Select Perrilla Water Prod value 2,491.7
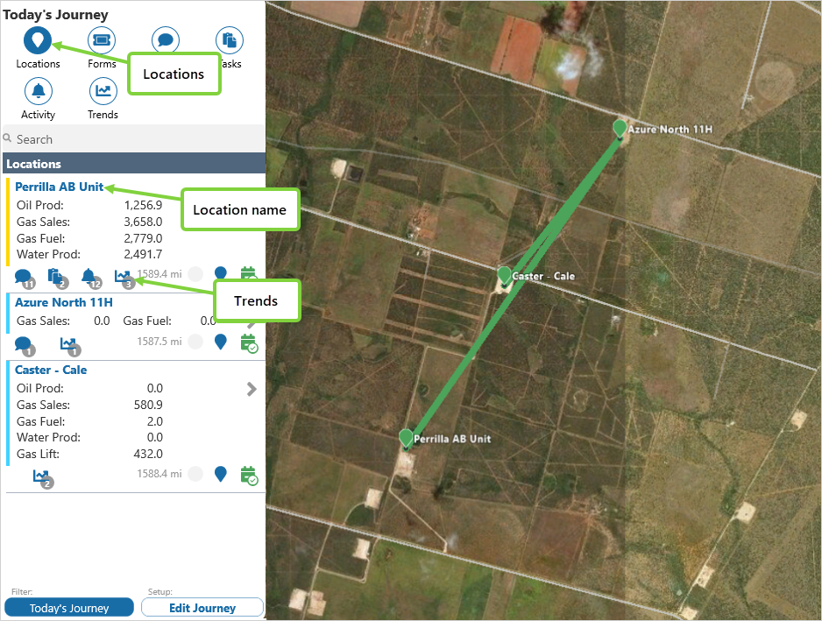This screenshot has height=621, width=822. coord(143,254)
